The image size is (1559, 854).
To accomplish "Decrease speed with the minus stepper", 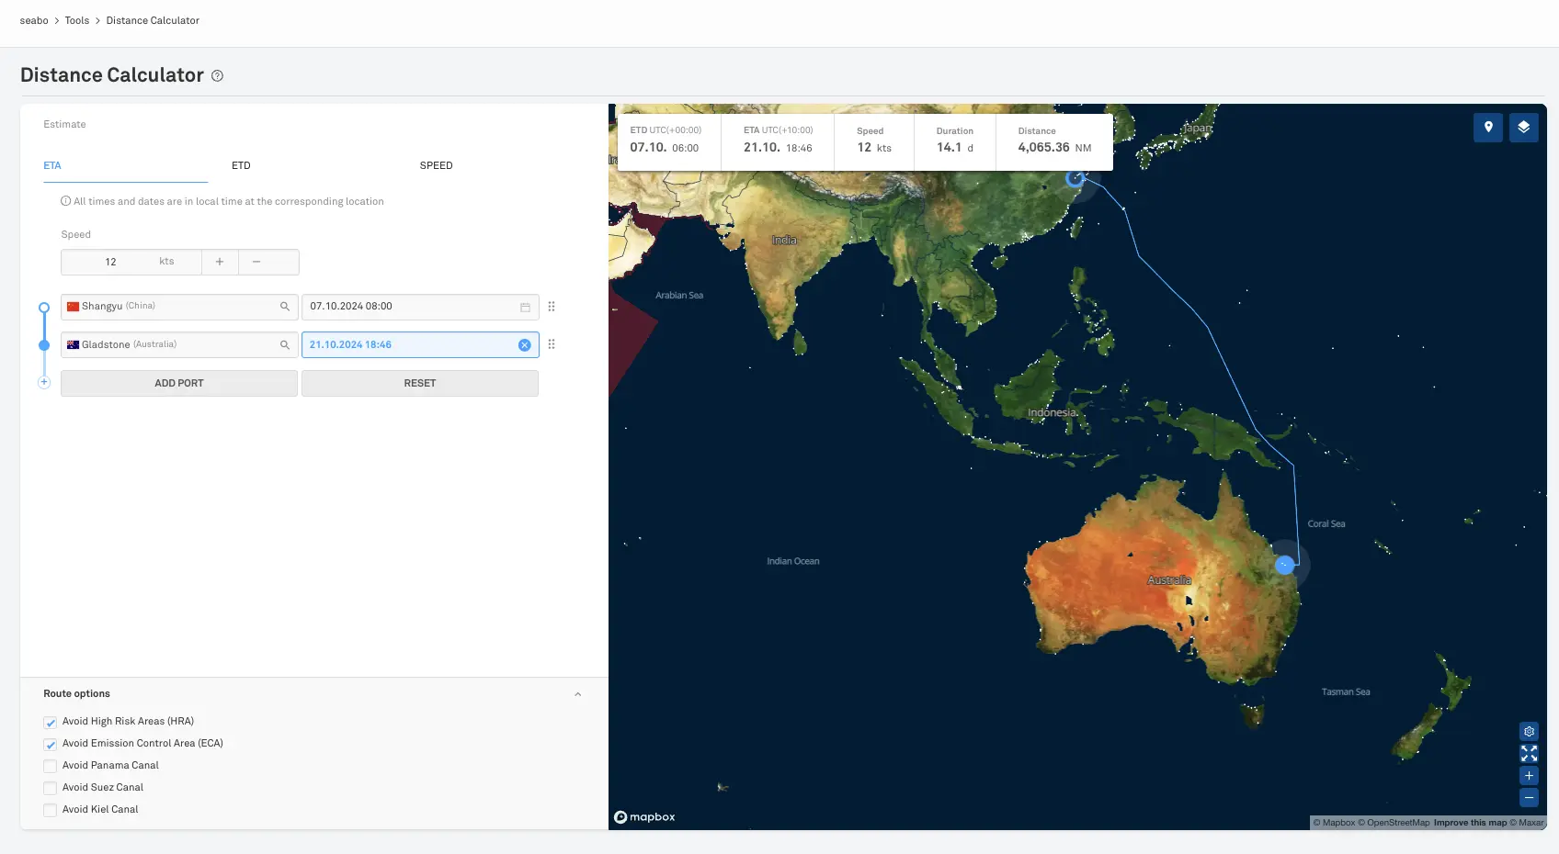I will point(256,262).
